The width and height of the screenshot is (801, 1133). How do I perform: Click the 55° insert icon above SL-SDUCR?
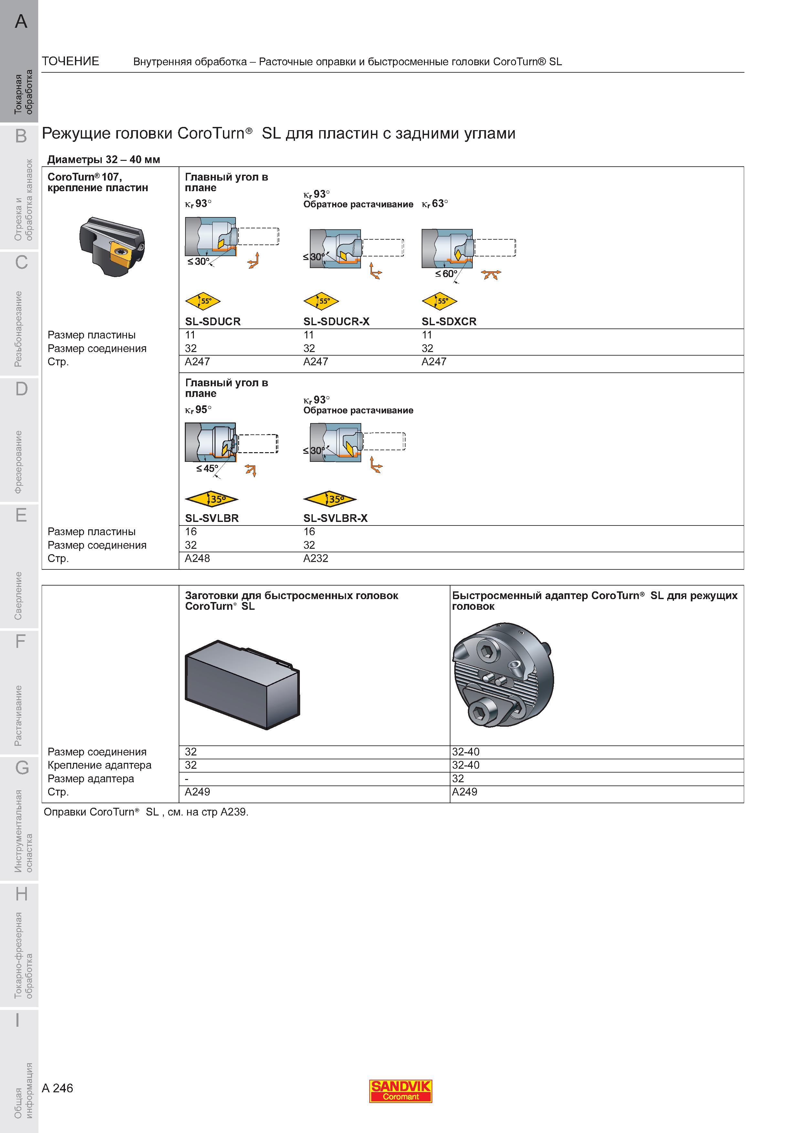(203, 301)
